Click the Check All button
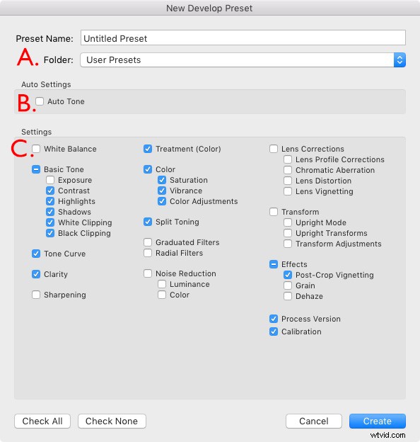 pyautogui.click(x=42, y=421)
